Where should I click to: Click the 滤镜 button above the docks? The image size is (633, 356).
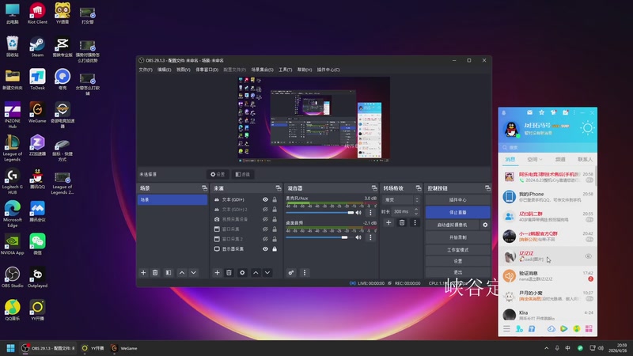(243, 174)
